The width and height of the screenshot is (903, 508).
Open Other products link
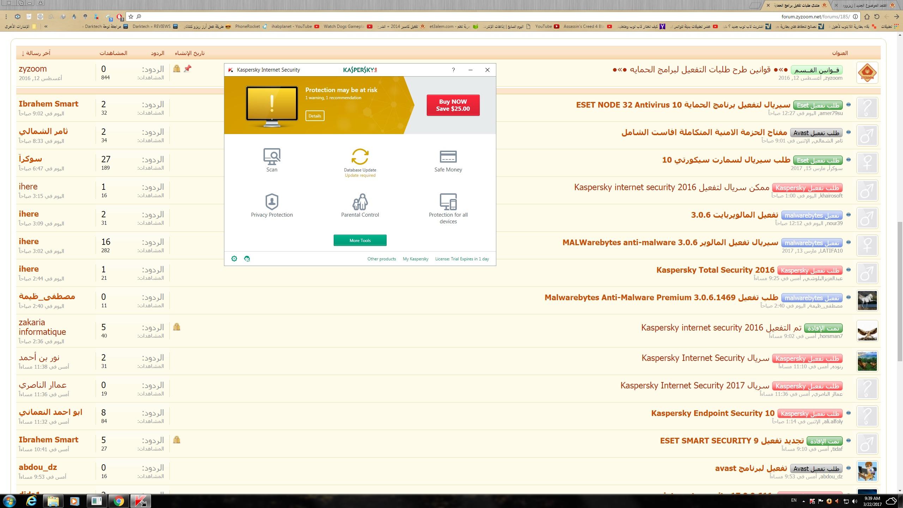click(x=381, y=259)
